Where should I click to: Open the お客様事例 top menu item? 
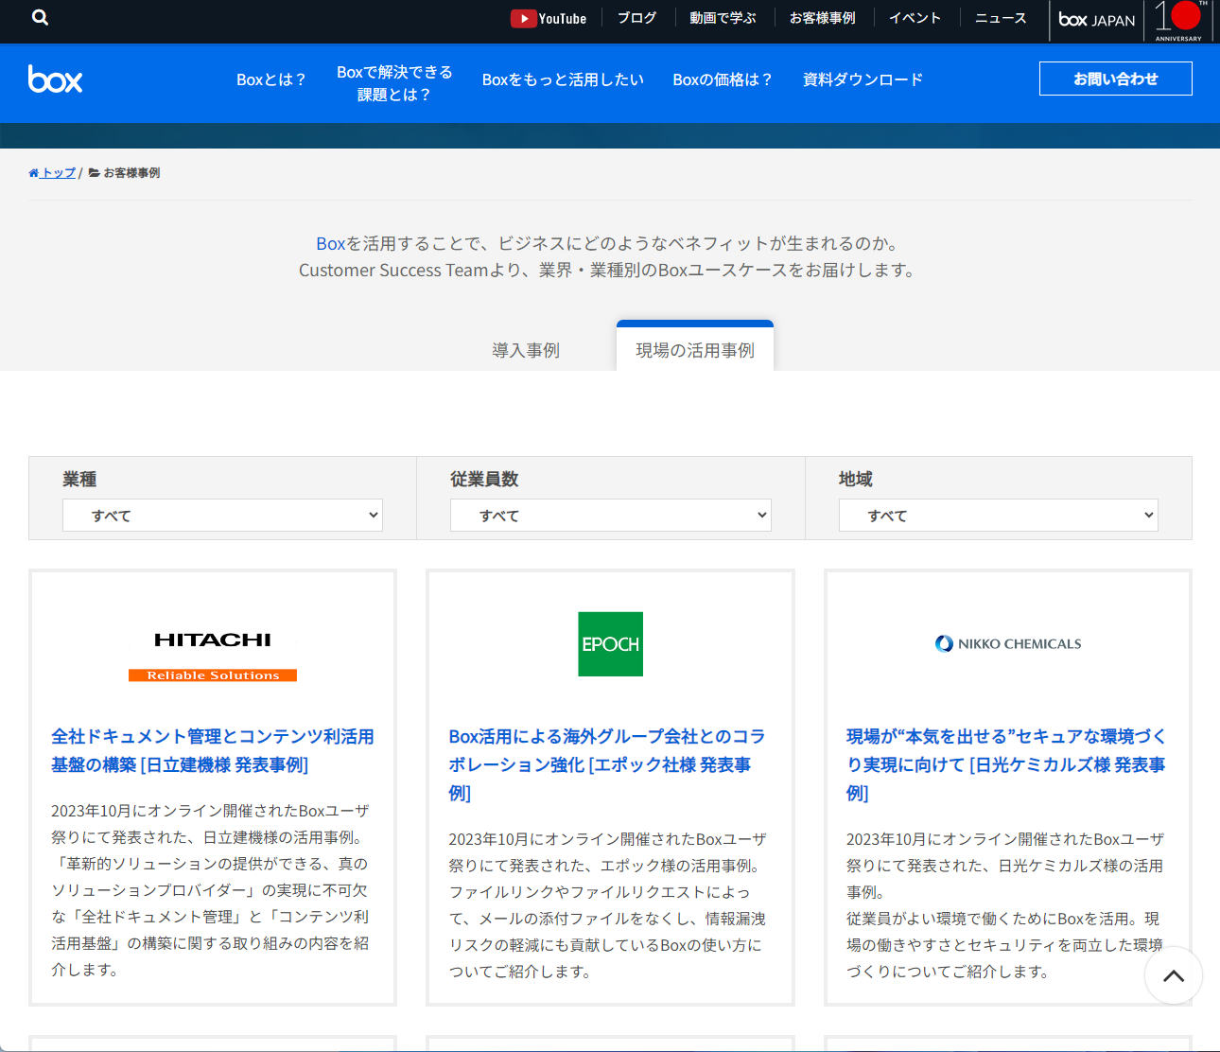(823, 18)
